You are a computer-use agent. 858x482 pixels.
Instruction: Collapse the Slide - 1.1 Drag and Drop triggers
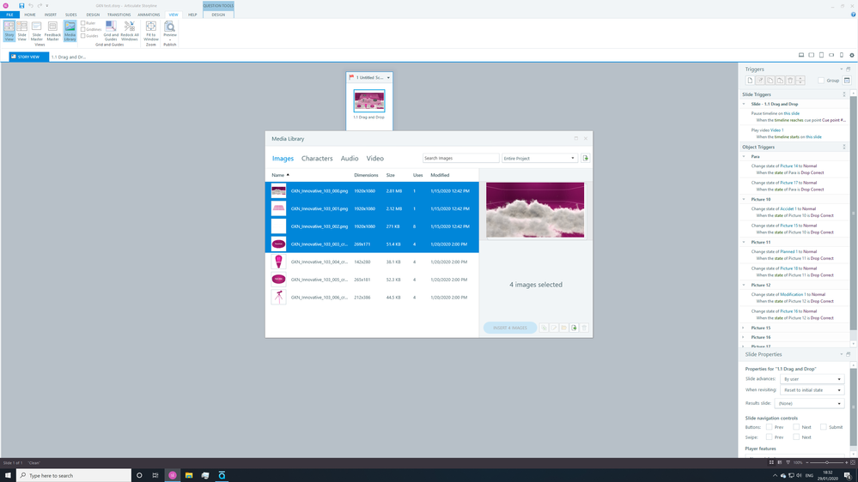[x=744, y=104]
